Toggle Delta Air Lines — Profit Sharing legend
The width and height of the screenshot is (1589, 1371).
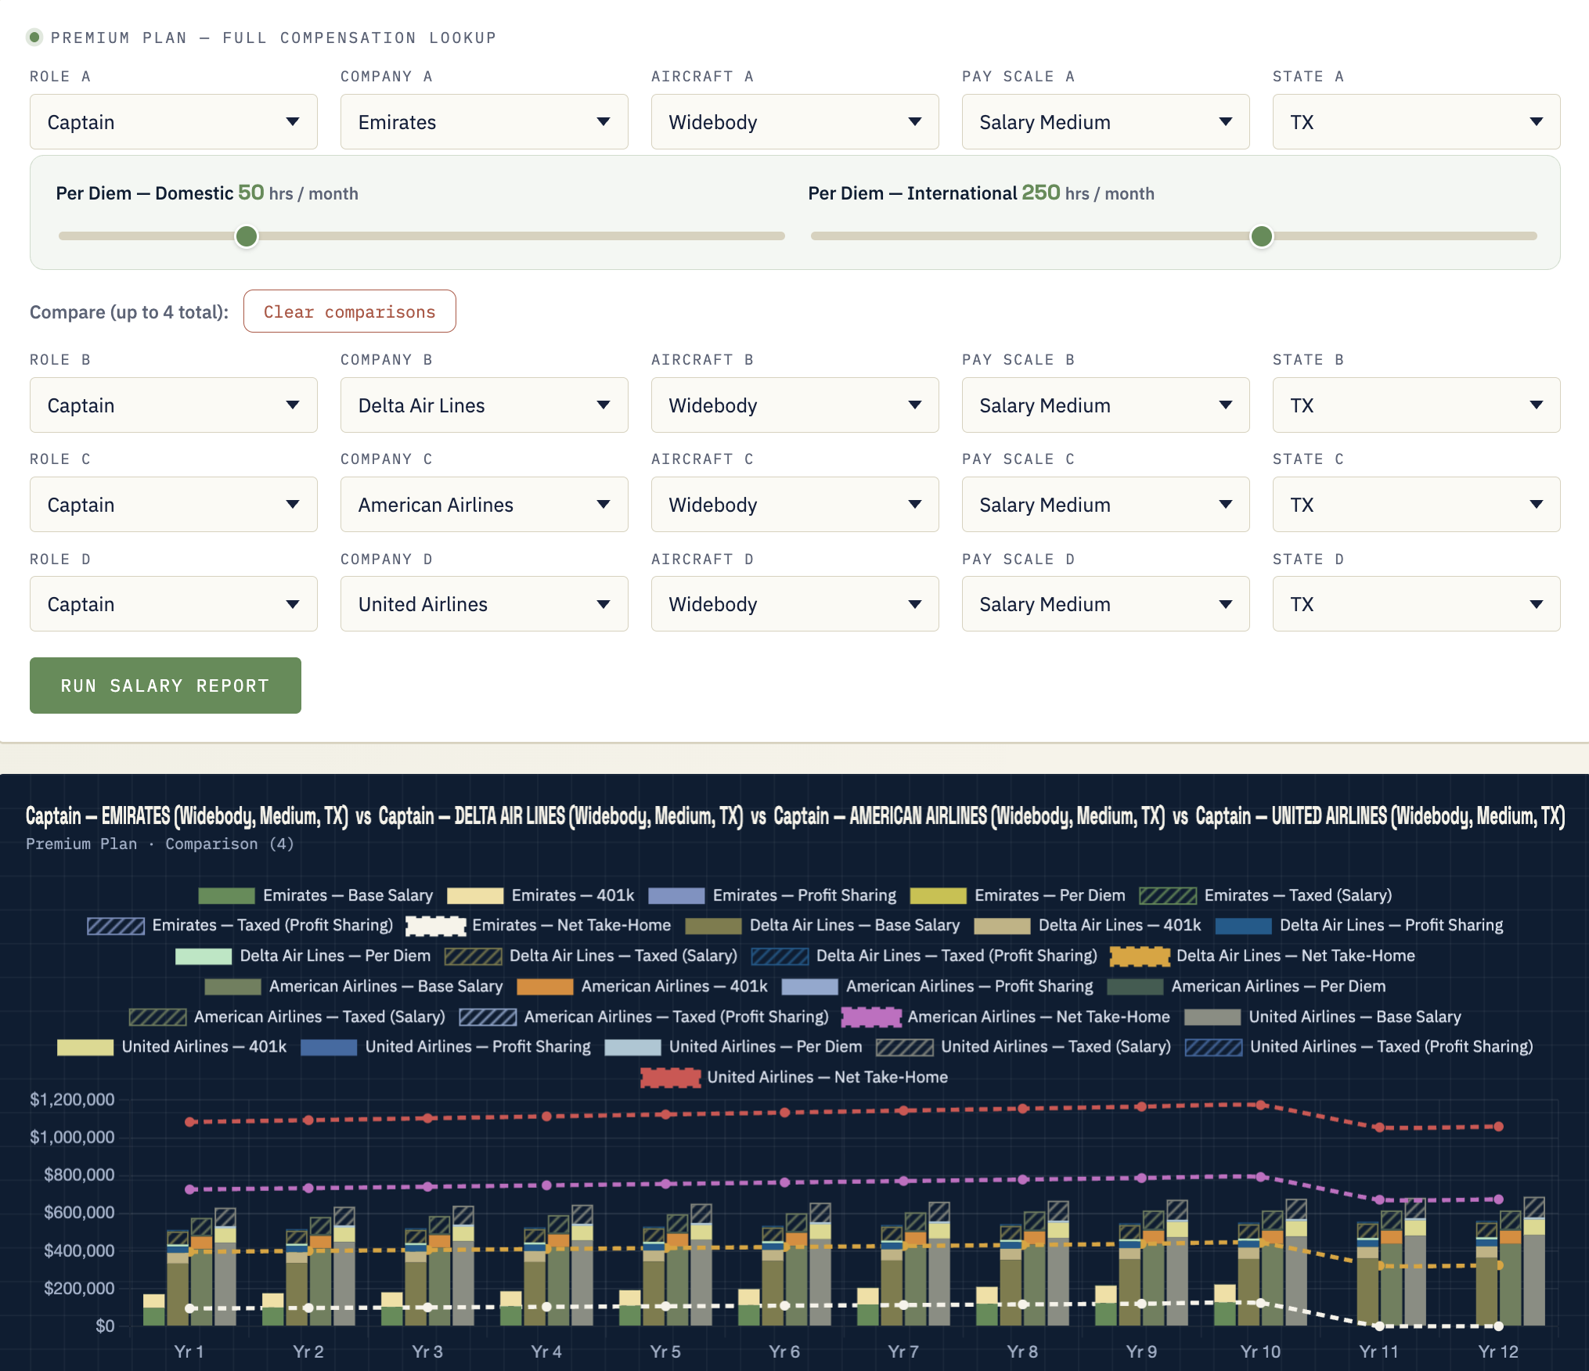pos(1359,925)
